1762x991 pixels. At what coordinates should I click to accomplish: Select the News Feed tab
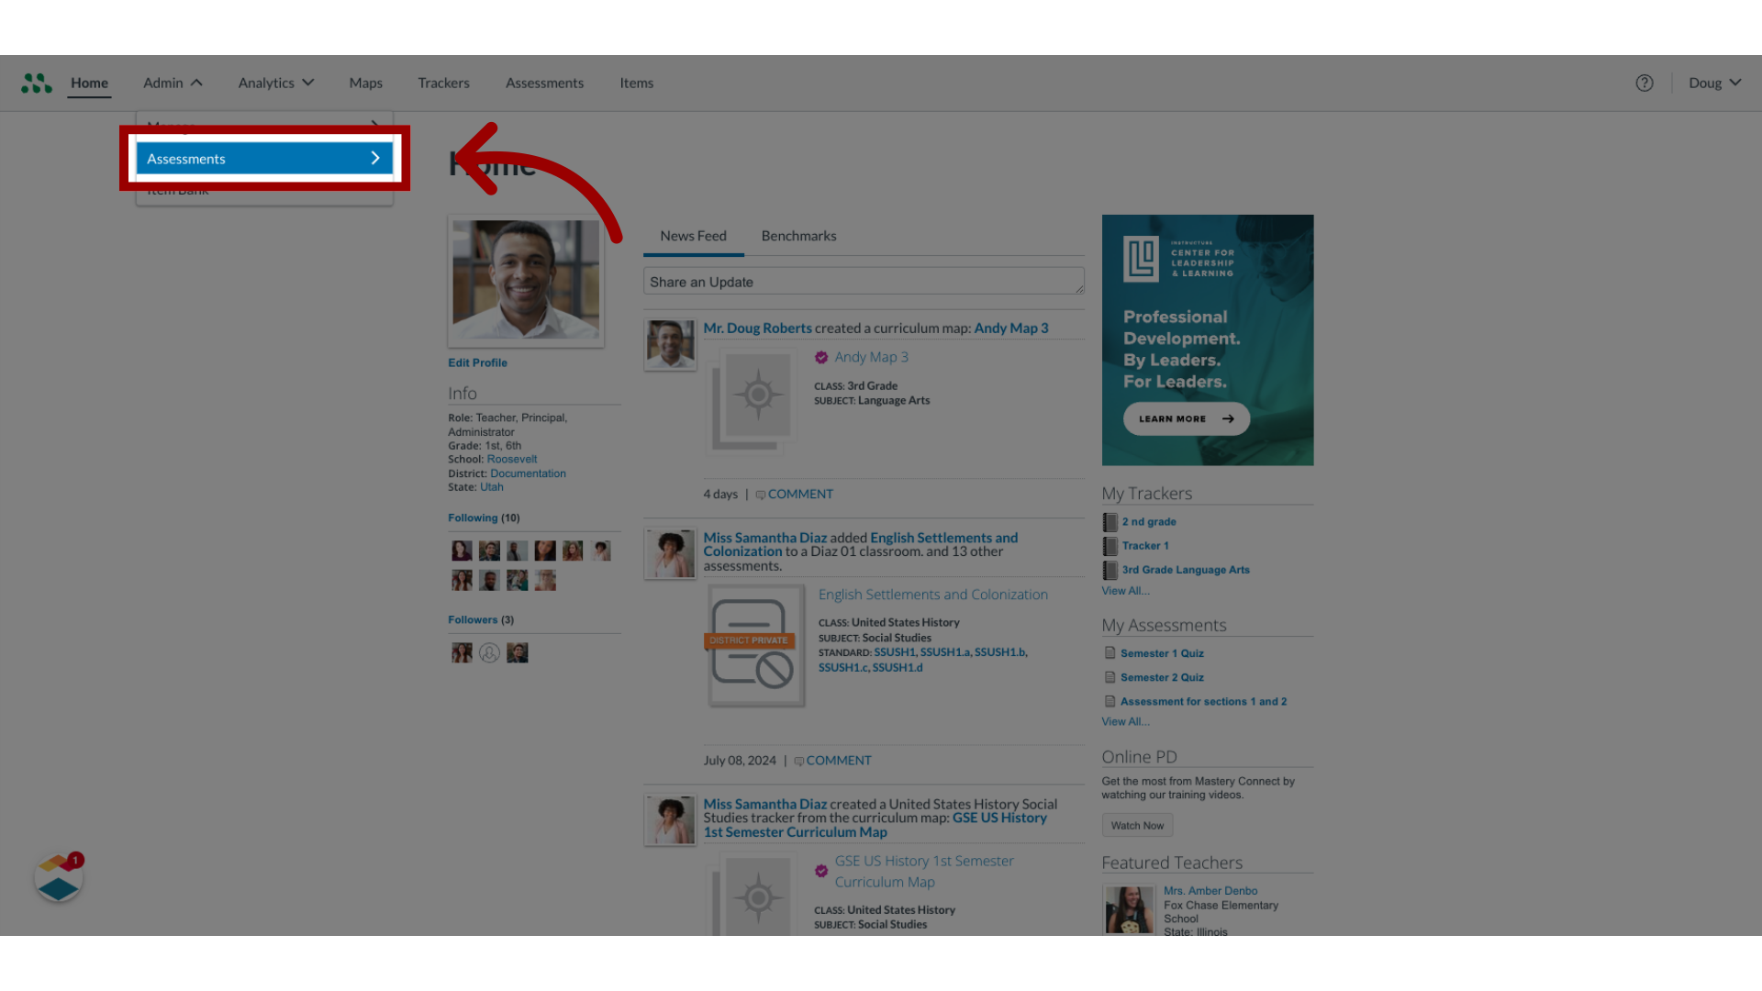pyautogui.click(x=694, y=235)
